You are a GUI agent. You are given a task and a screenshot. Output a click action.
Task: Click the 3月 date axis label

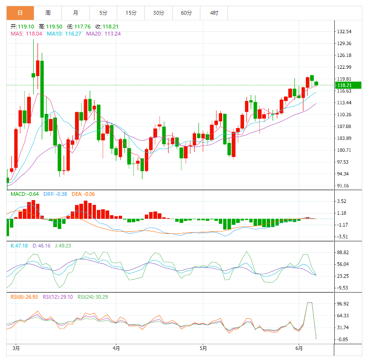(16, 349)
